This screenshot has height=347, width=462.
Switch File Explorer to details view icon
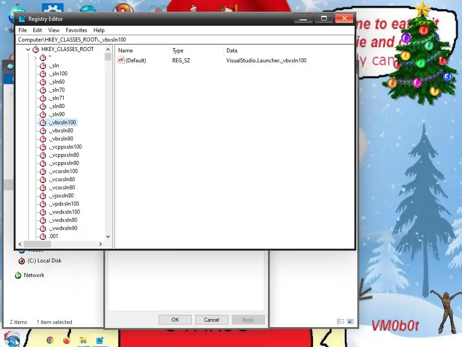click(x=341, y=322)
